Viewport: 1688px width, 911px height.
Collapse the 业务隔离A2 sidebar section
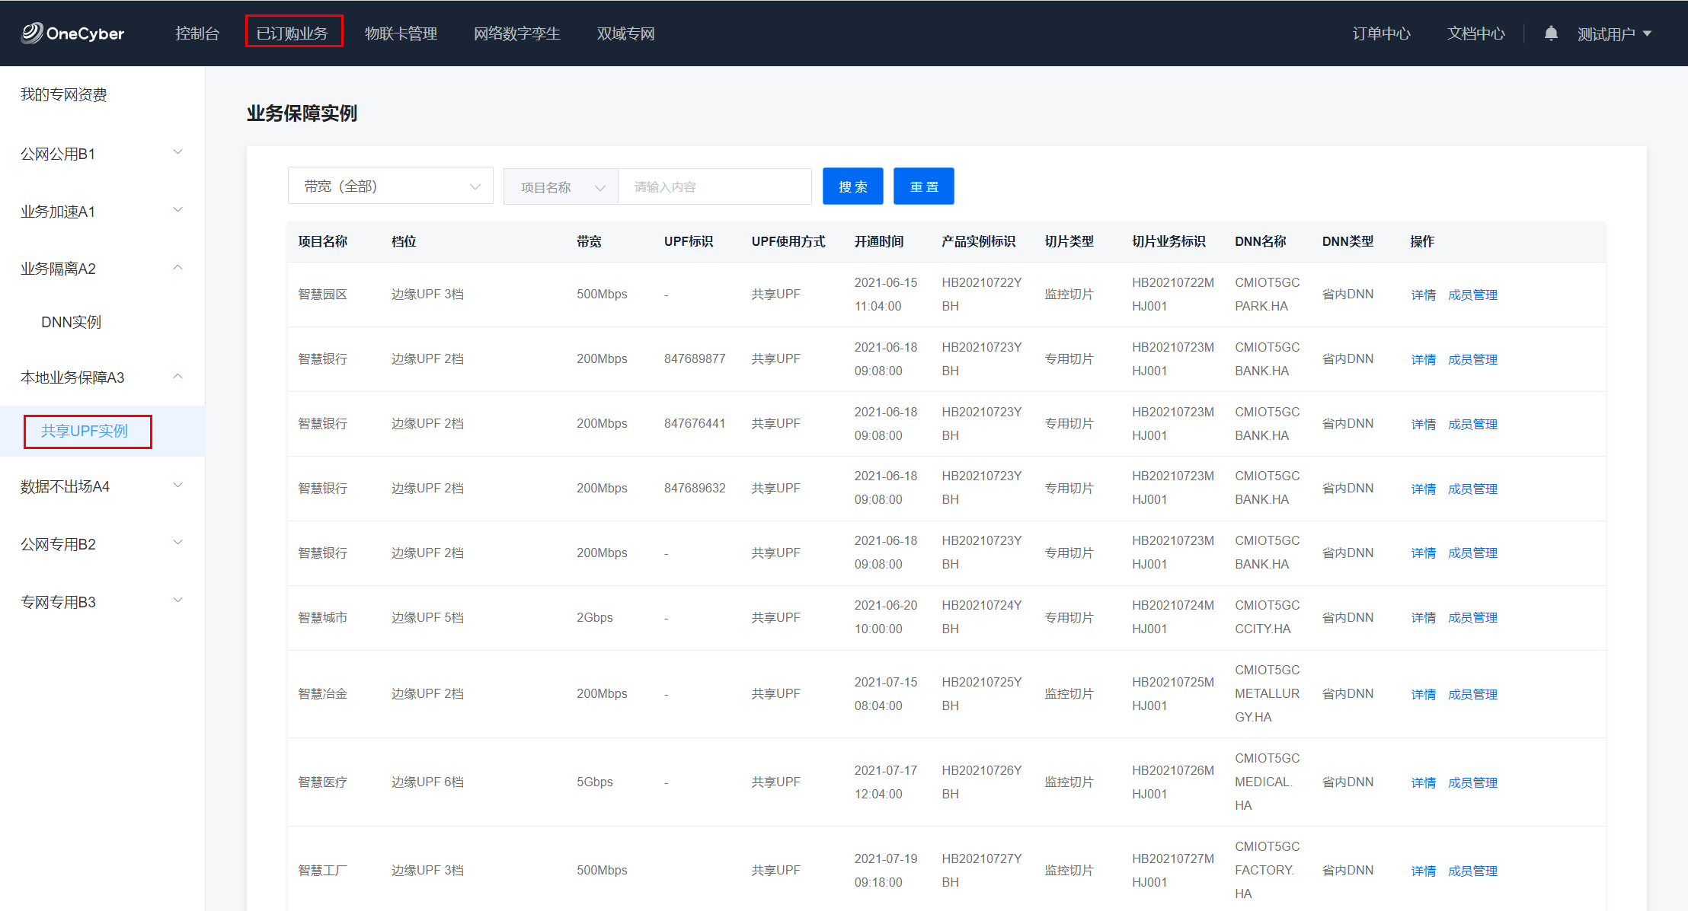pos(101,269)
